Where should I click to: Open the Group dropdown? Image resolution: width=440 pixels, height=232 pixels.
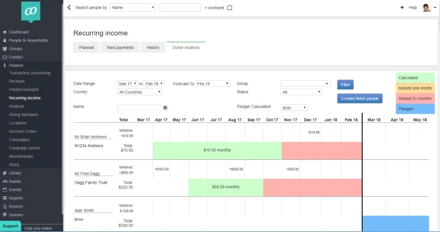tap(305, 83)
